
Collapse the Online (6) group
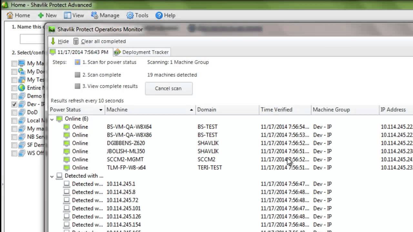(52, 119)
